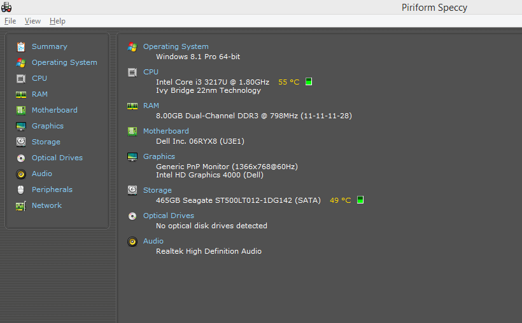
Task: Select Optical Drives in the sidebar
Action: tap(57, 158)
